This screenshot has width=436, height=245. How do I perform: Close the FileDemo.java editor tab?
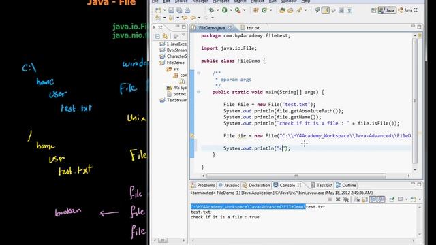[230, 27]
